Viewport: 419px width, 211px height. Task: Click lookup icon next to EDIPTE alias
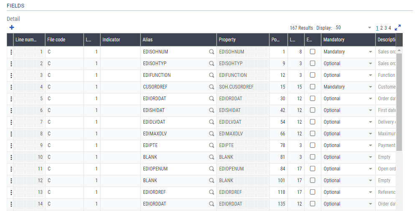pos(212,145)
